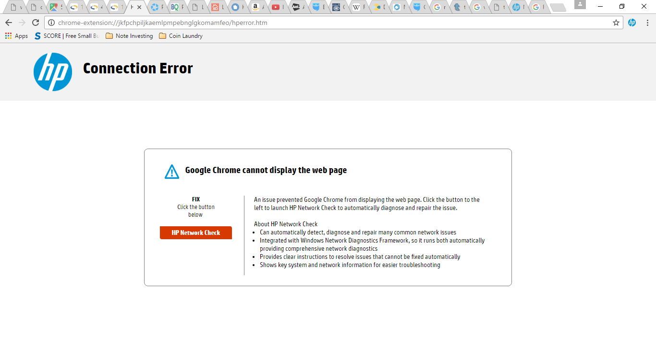Click the bullet "Shows key system and network information"

[350, 265]
